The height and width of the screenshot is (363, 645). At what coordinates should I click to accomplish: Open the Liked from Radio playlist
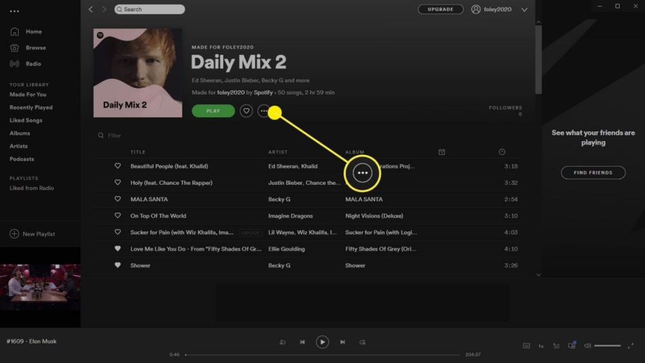(x=32, y=188)
